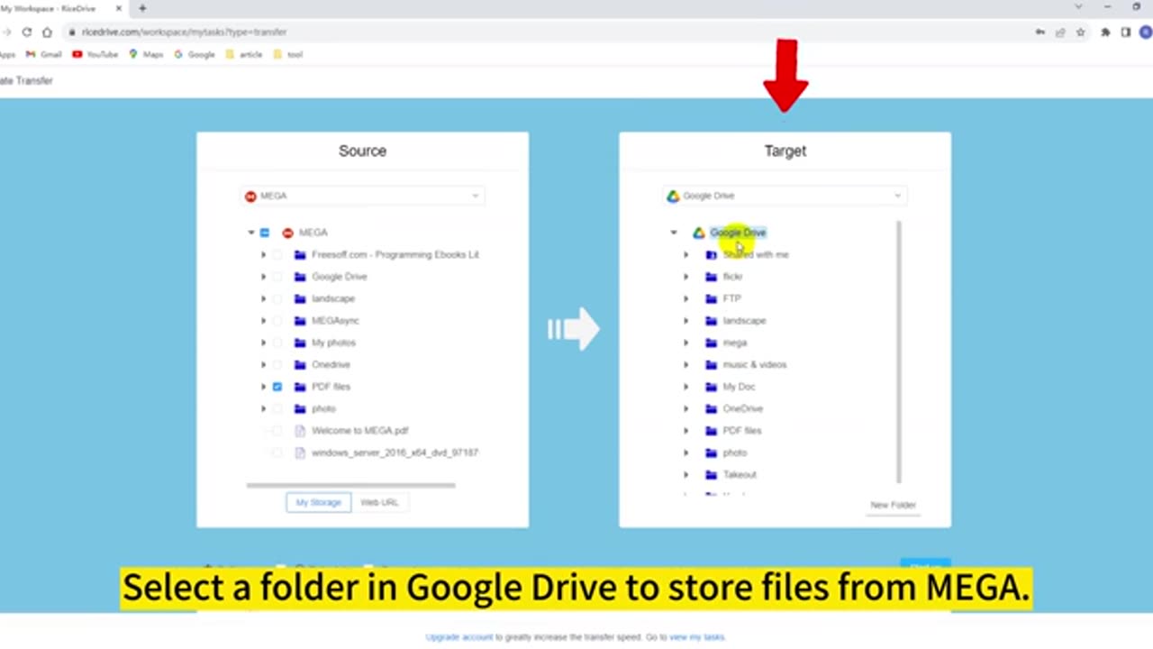1153x649 pixels.
Task: Expand the music & videos folder in Target
Action: point(686,365)
